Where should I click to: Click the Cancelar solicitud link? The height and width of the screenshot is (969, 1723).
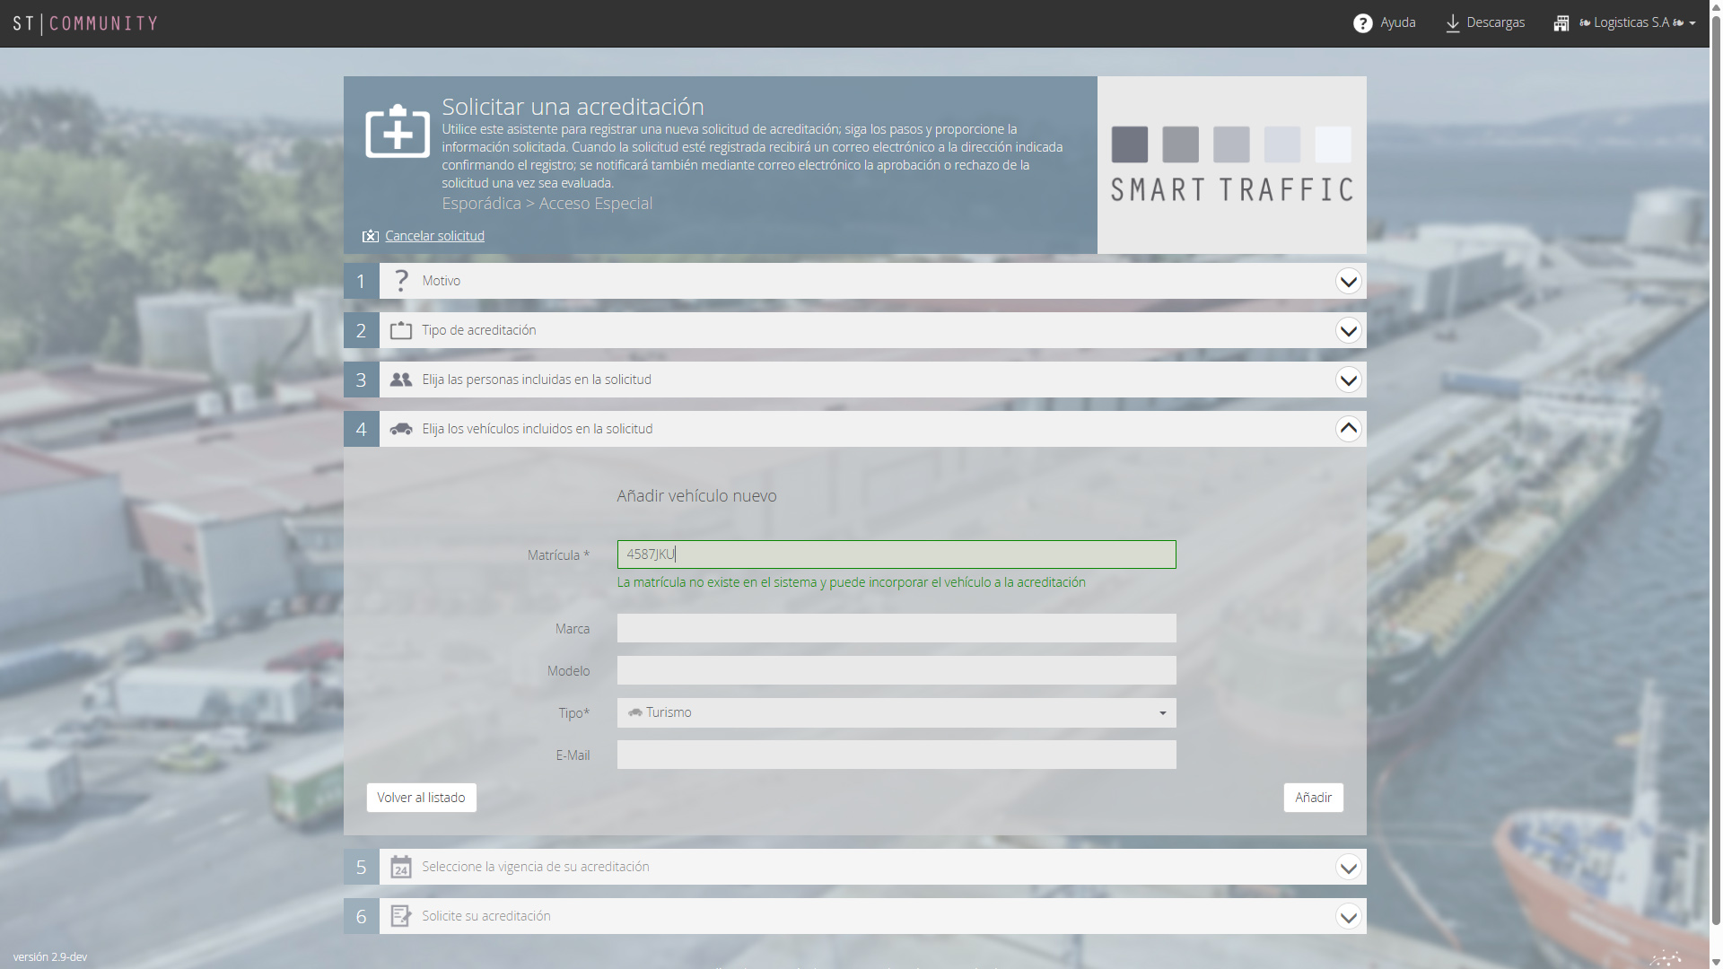point(434,236)
